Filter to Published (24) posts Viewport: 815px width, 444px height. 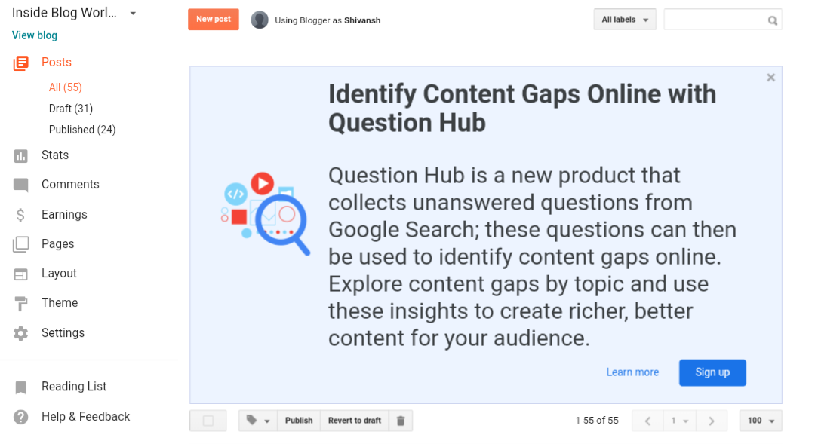82,130
